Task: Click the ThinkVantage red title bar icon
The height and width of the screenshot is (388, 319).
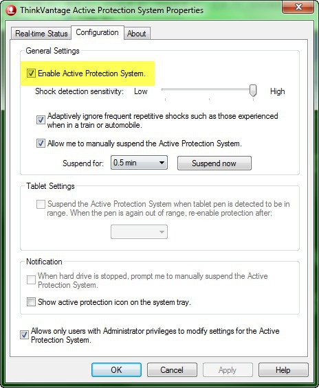Action: [10, 10]
